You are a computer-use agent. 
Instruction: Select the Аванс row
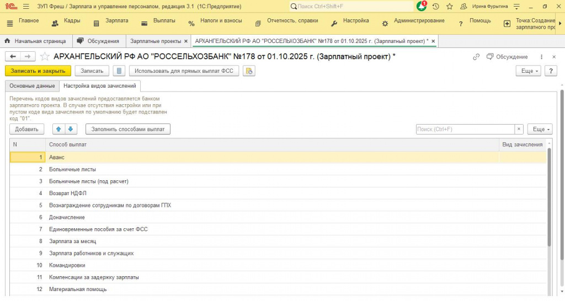pyautogui.click(x=278, y=157)
